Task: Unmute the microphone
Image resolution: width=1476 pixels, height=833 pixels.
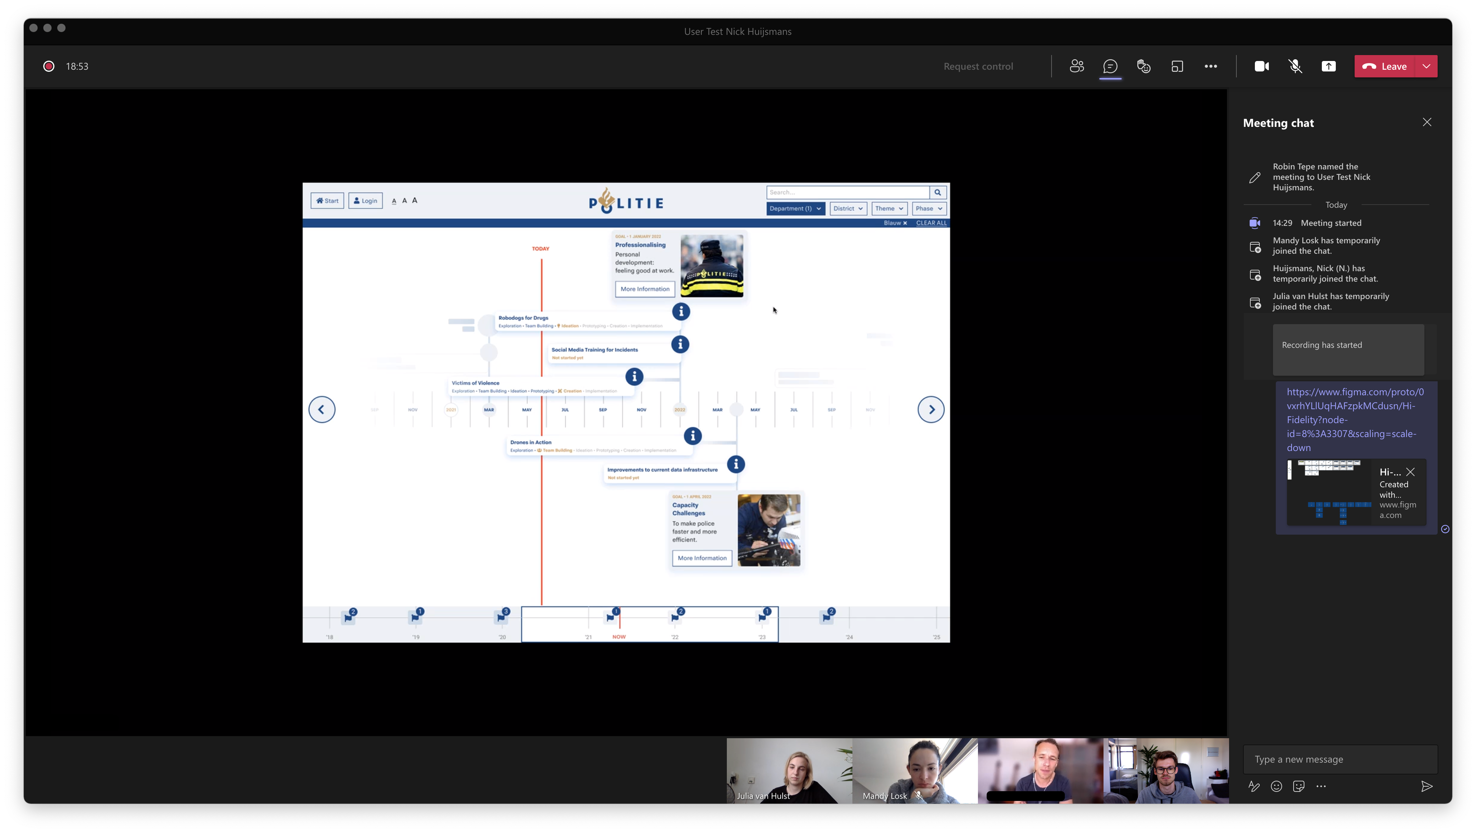Action: [1295, 67]
